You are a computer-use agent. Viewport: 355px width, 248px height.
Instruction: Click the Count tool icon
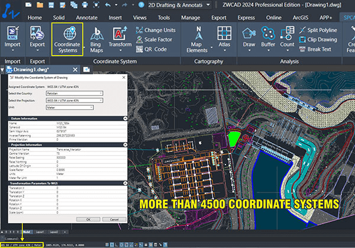coord(287,33)
